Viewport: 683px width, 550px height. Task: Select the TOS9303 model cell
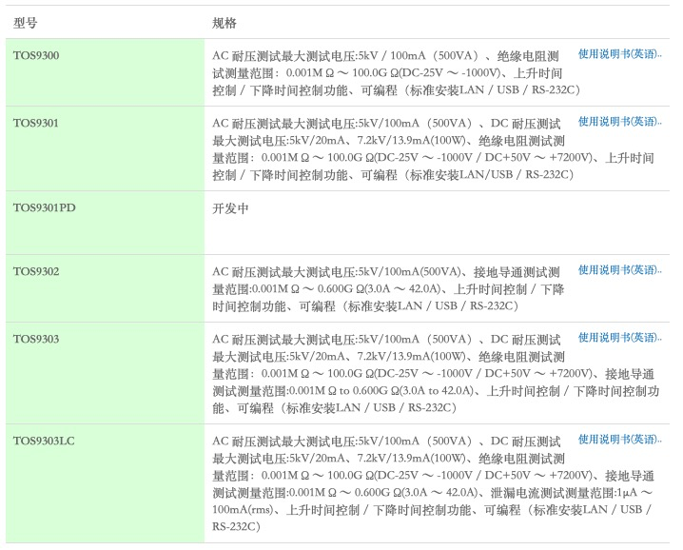(x=105, y=373)
